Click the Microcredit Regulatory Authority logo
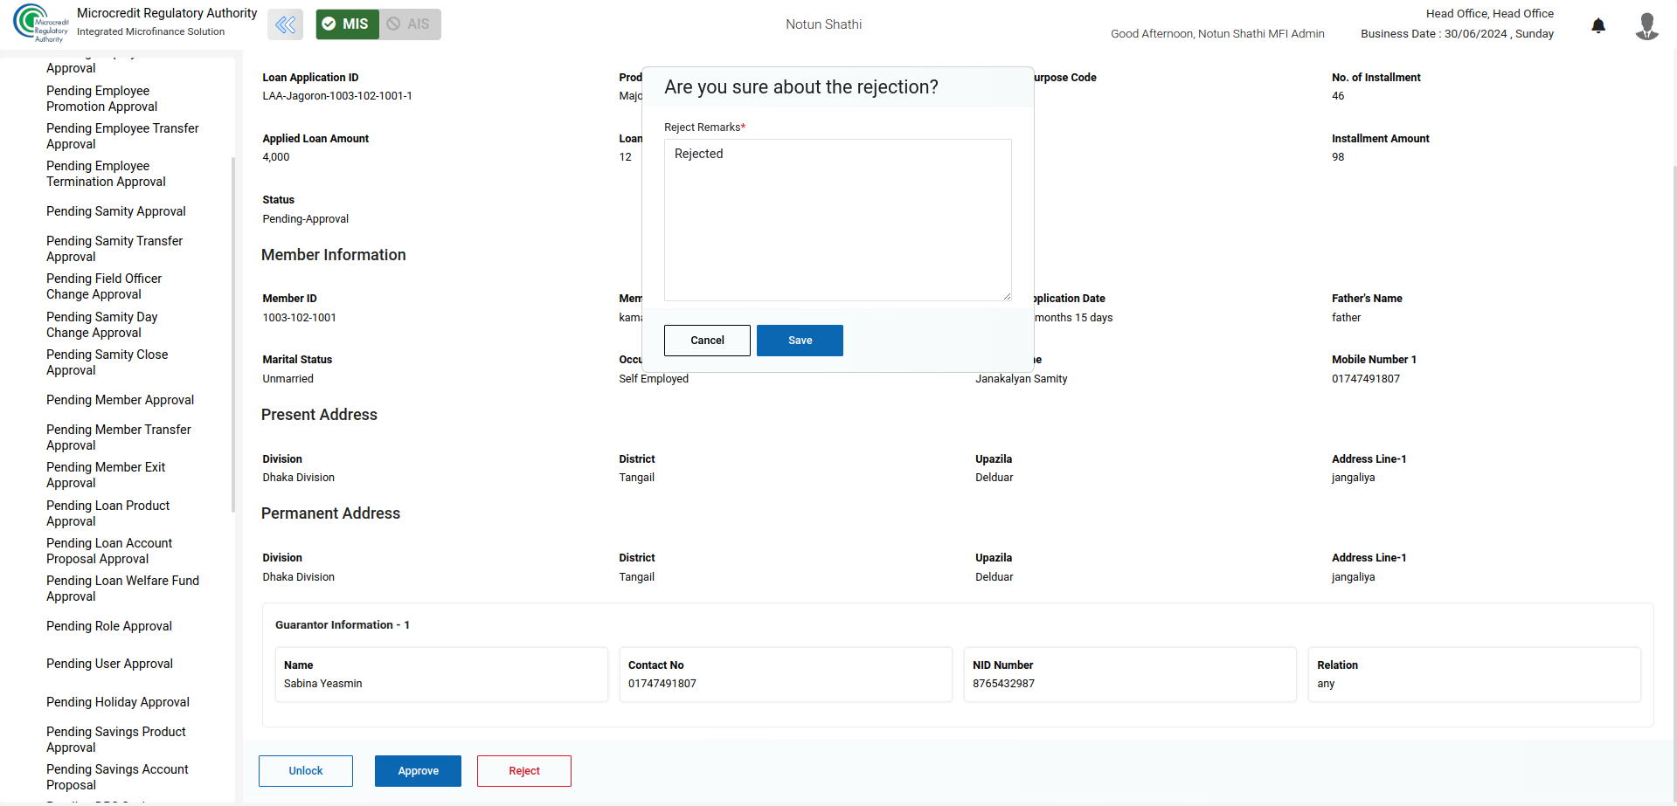 (40, 24)
